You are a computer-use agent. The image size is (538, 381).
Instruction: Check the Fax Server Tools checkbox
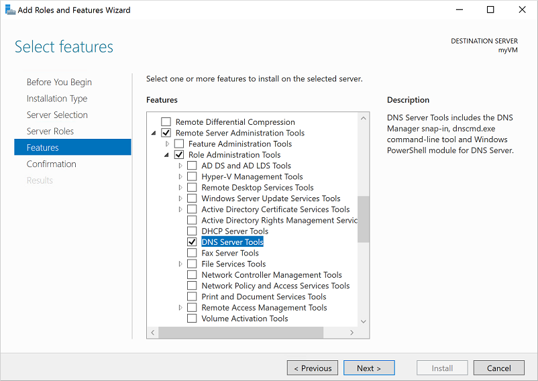pyautogui.click(x=192, y=253)
